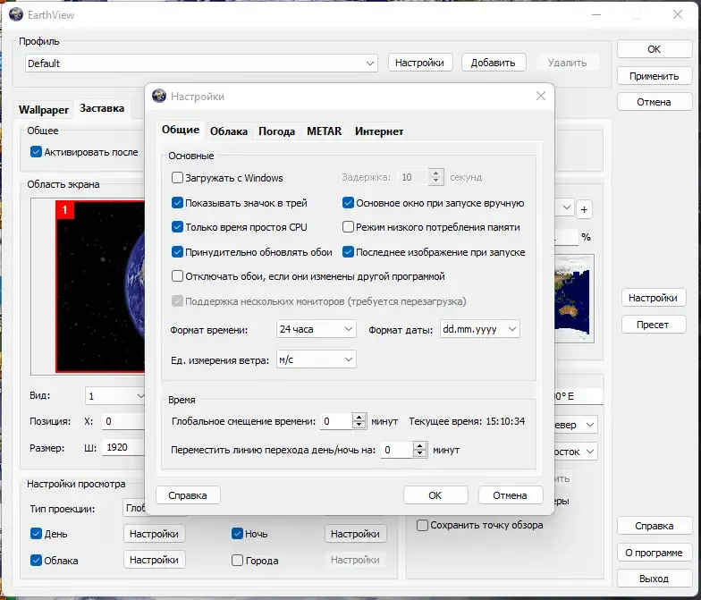Increase the Задержка seconds spinner
This screenshot has height=600, width=701.
tap(436, 173)
